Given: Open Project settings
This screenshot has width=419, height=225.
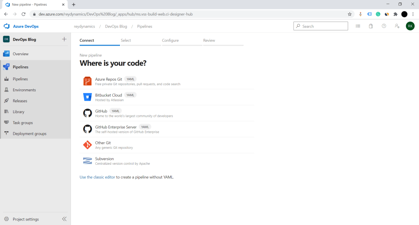Looking at the screenshot, I should tap(25, 219).
